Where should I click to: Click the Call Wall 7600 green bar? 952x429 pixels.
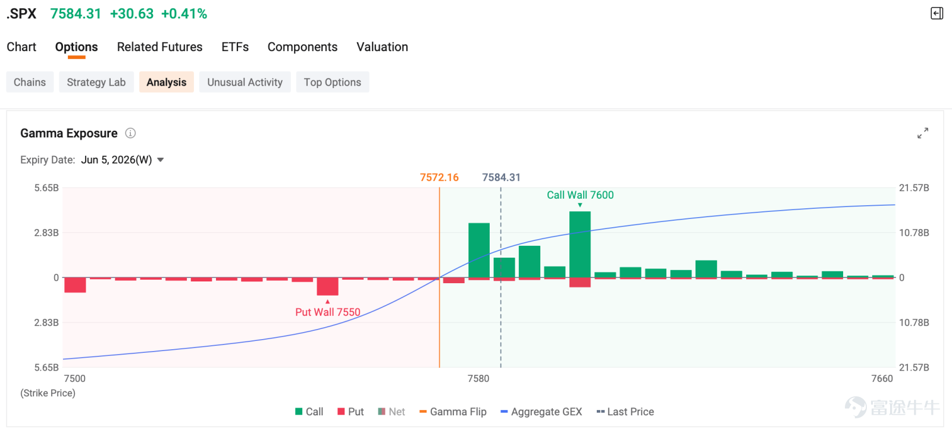[x=580, y=245]
